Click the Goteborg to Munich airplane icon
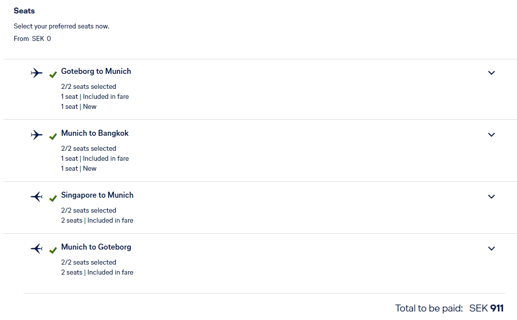 (x=36, y=73)
